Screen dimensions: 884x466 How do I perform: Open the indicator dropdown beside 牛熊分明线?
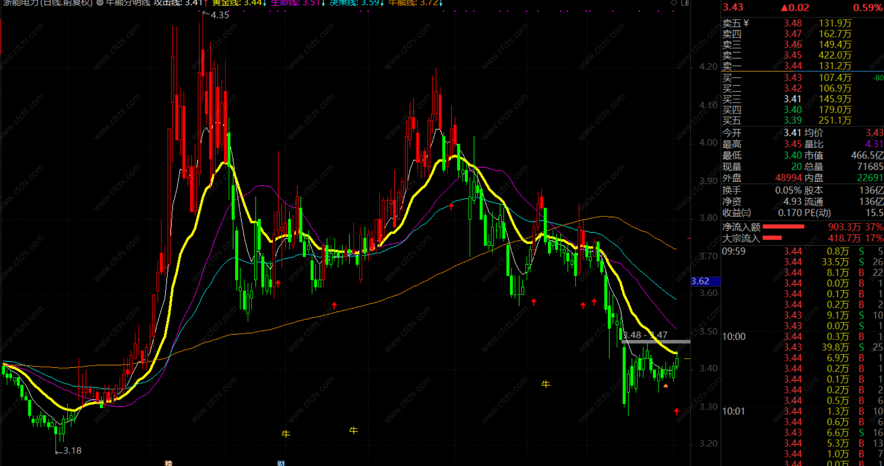click(x=100, y=3)
